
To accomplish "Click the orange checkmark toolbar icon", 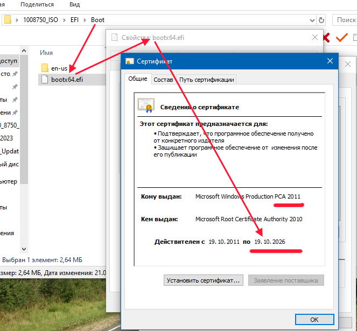I will pos(341,37).
